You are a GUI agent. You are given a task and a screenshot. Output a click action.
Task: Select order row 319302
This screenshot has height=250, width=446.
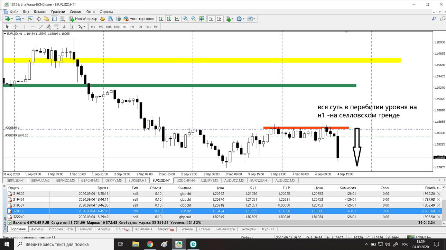(x=224, y=194)
